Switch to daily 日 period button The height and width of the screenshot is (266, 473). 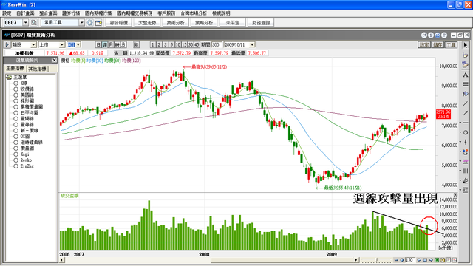pos(98,44)
